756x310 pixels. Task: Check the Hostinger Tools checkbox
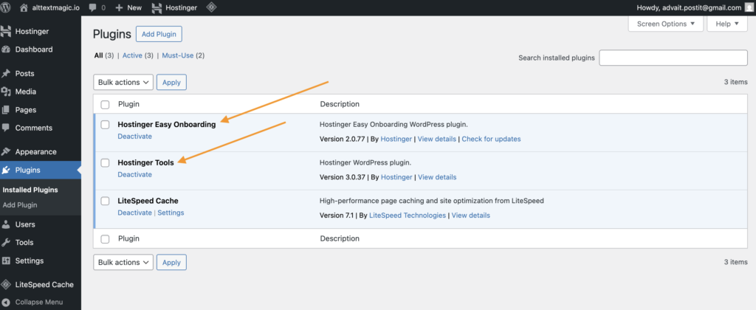click(105, 163)
